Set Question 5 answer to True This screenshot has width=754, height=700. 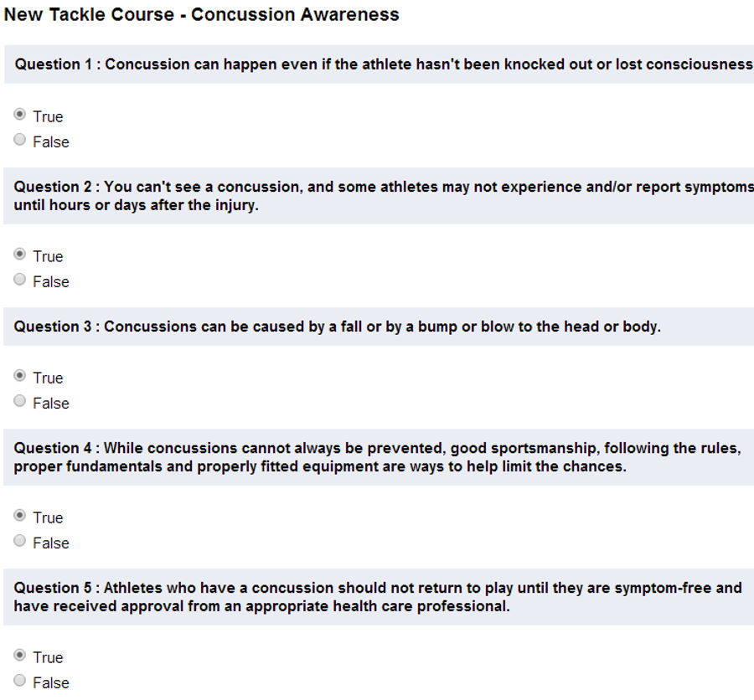(20, 655)
